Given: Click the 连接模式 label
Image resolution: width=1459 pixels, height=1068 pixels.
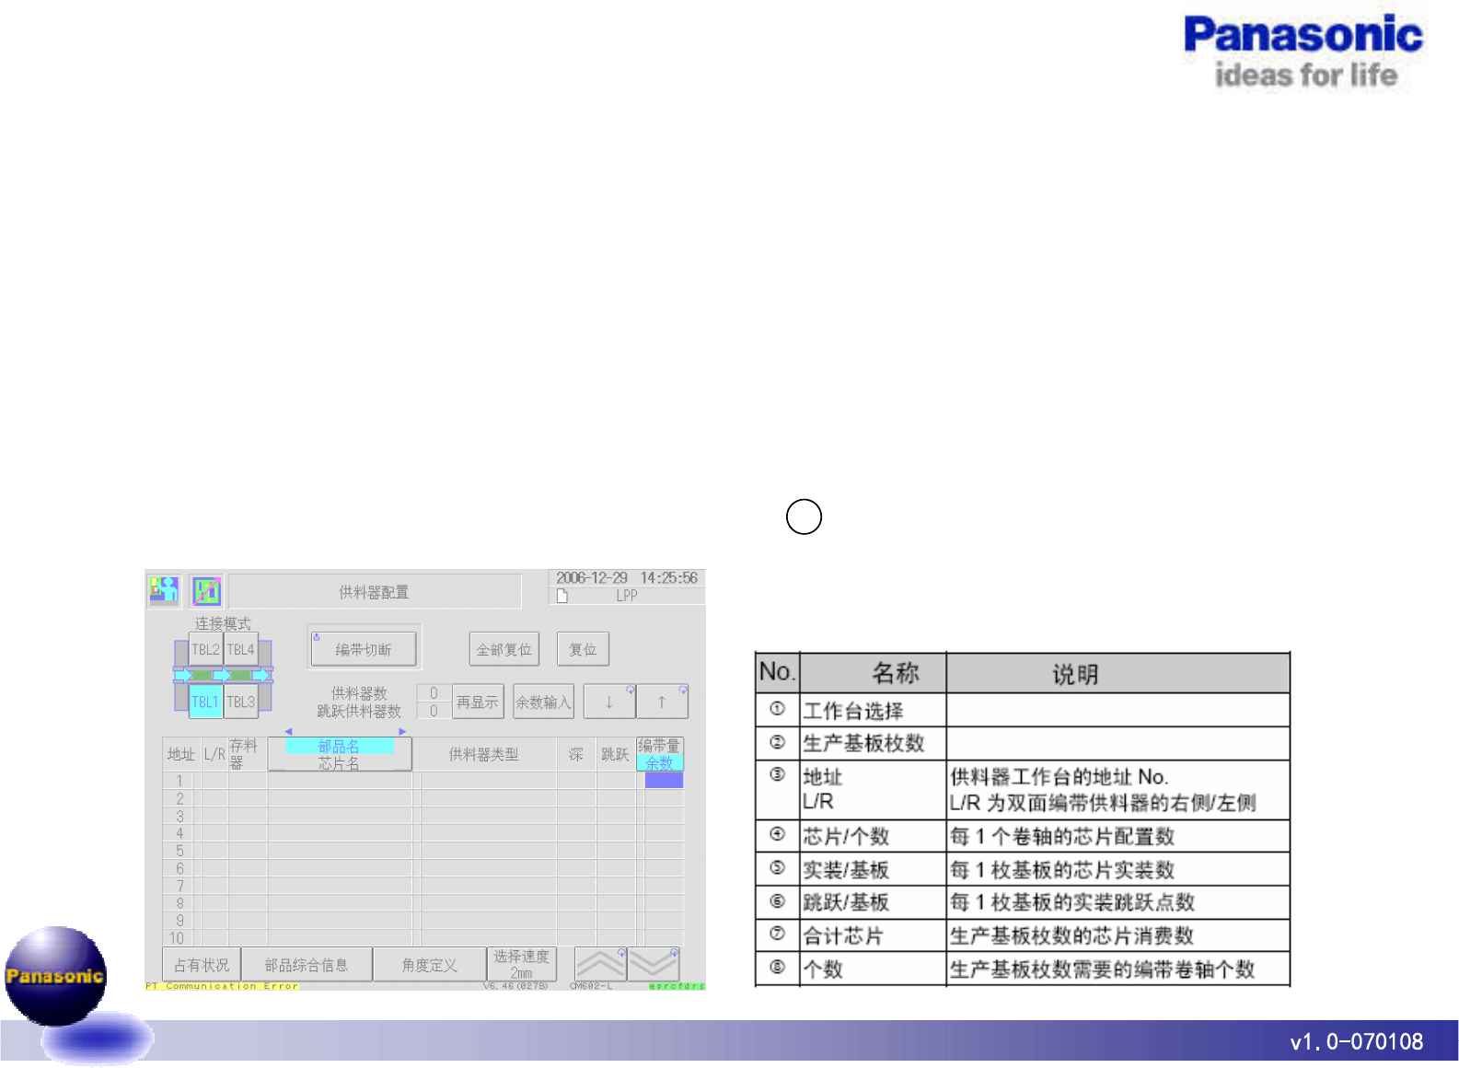Looking at the screenshot, I should coord(223,623).
